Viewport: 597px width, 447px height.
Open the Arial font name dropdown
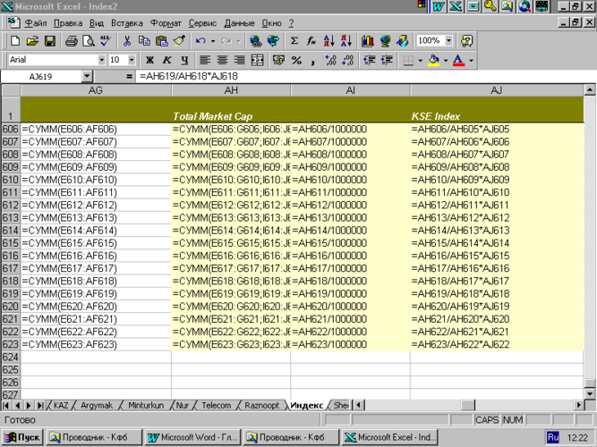click(99, 60)
